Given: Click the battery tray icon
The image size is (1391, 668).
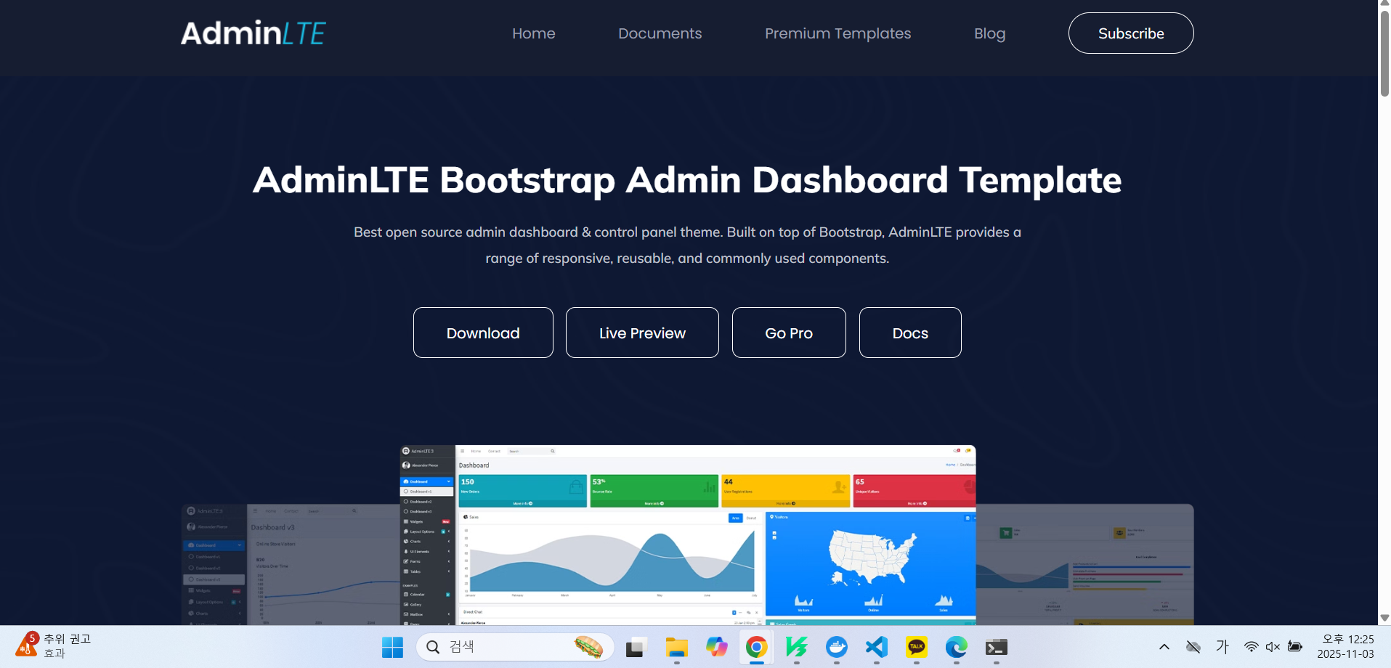Looking at the screenshot, I should [x=1295, y=647].
